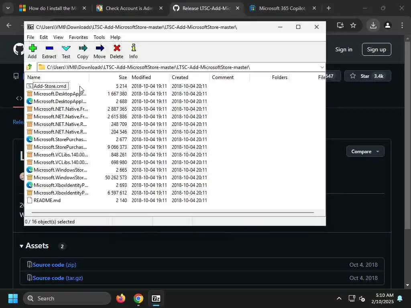Bookmark the page with the star icon
Screen dimensions: 411x308
coord(353,25)
